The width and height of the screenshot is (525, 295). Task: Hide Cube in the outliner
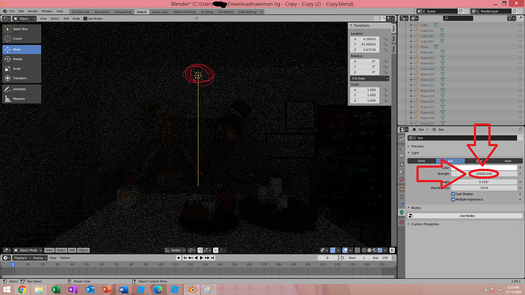point(520,25)
